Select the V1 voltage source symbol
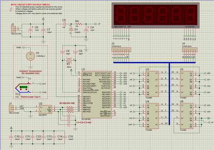Image resolution: width=214 pixels, height=150 pixels. click(x=30, y=56)
